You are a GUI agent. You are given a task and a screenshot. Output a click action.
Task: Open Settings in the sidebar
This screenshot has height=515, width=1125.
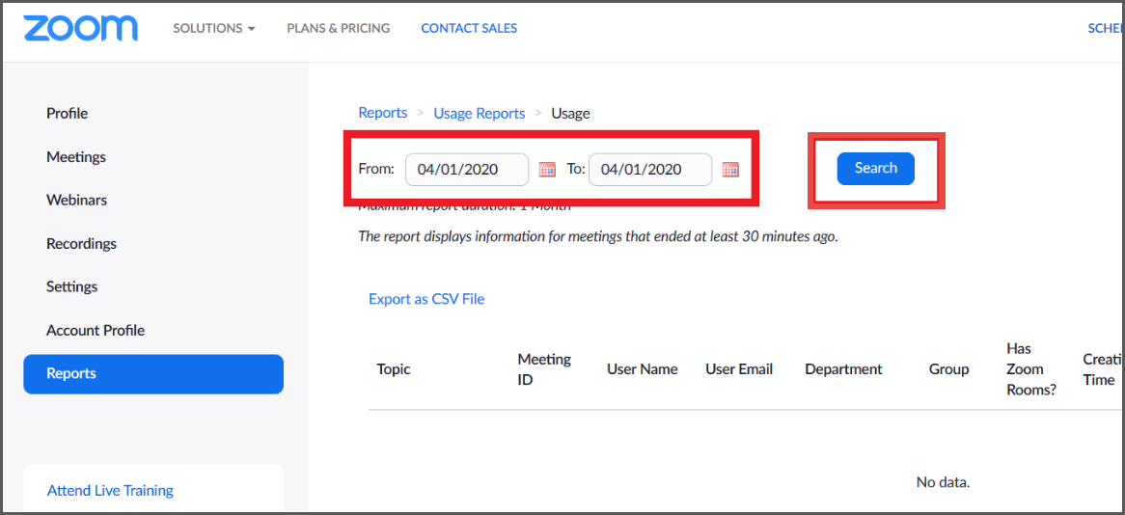[x=71, y=286]
